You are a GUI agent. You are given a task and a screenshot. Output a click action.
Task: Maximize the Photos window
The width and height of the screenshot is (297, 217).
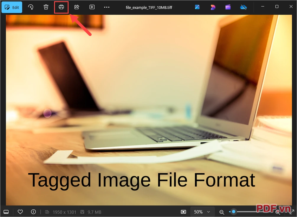click(x=277, y=6)
